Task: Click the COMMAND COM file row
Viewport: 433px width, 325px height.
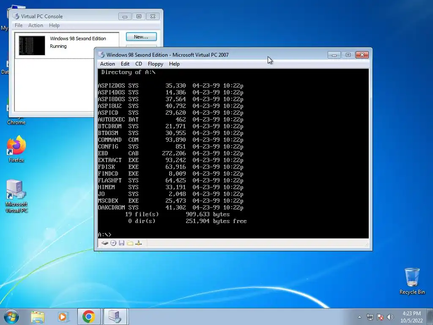Action: (170, 140)
